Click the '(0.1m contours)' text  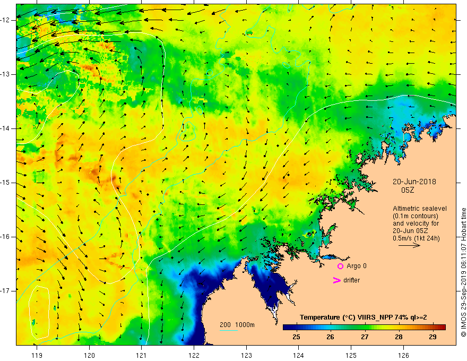coord(416,216)
